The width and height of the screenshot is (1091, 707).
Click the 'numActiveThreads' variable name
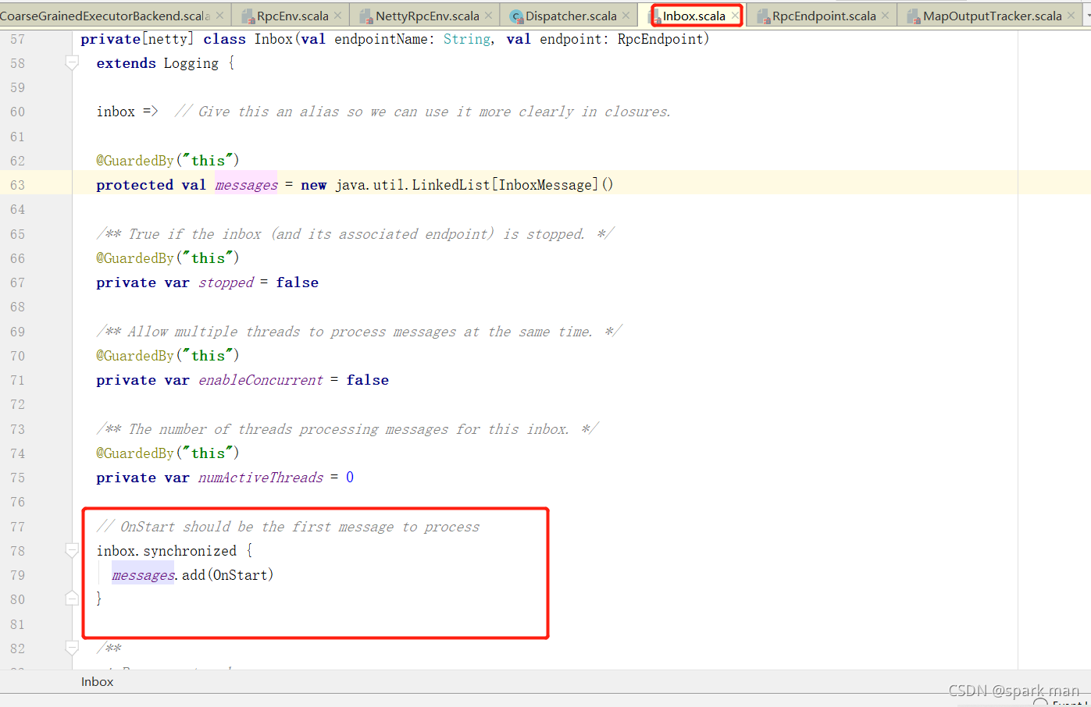tap(261, 478)
